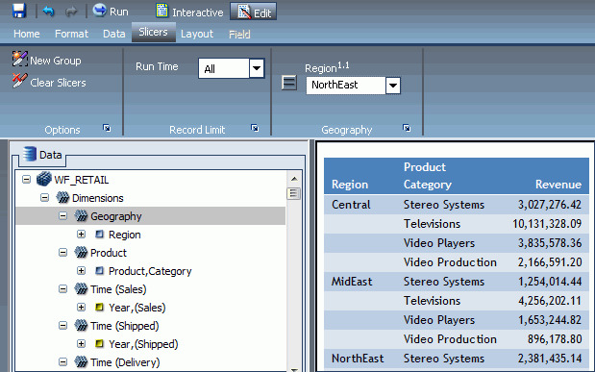Image resolution: width=595 pixels, height=372 pixels.
Task: Open Geography group dialog launcher
Action: 407,128
